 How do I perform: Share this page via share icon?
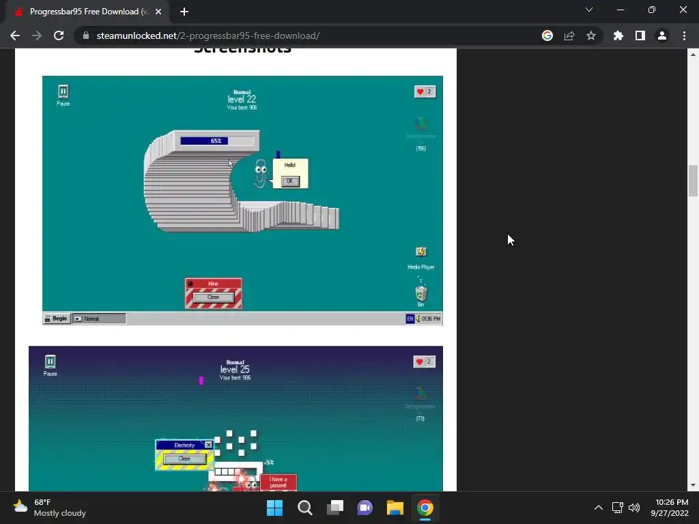click(569, 35)
